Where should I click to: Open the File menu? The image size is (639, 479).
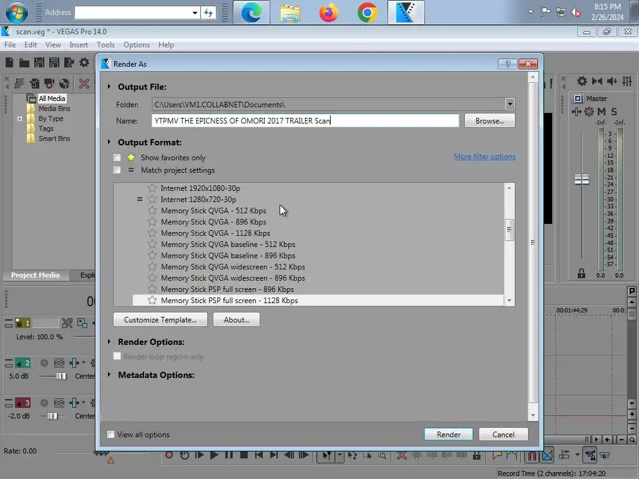click(10, 45)
